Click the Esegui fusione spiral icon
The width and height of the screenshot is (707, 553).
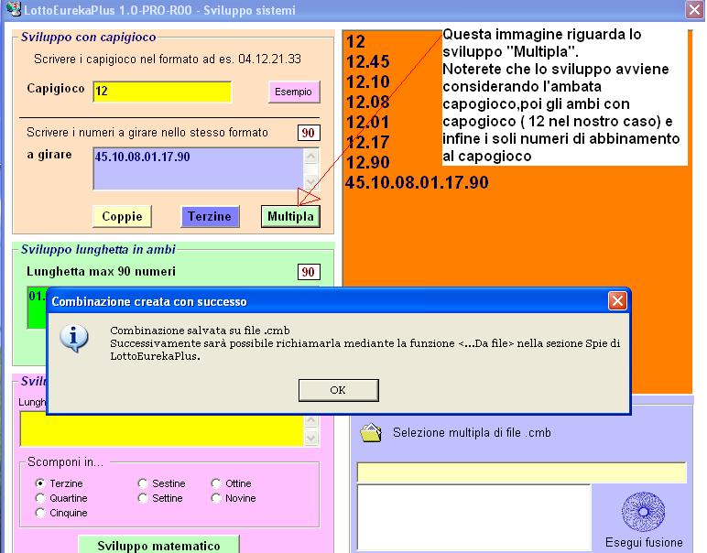pos(643,512)
